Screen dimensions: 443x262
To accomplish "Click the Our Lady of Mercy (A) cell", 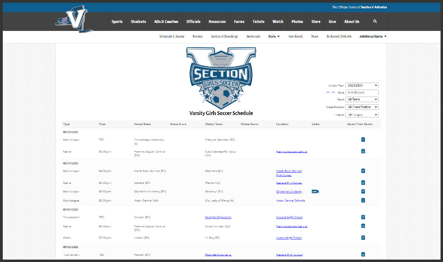I will tap(219, 200).
